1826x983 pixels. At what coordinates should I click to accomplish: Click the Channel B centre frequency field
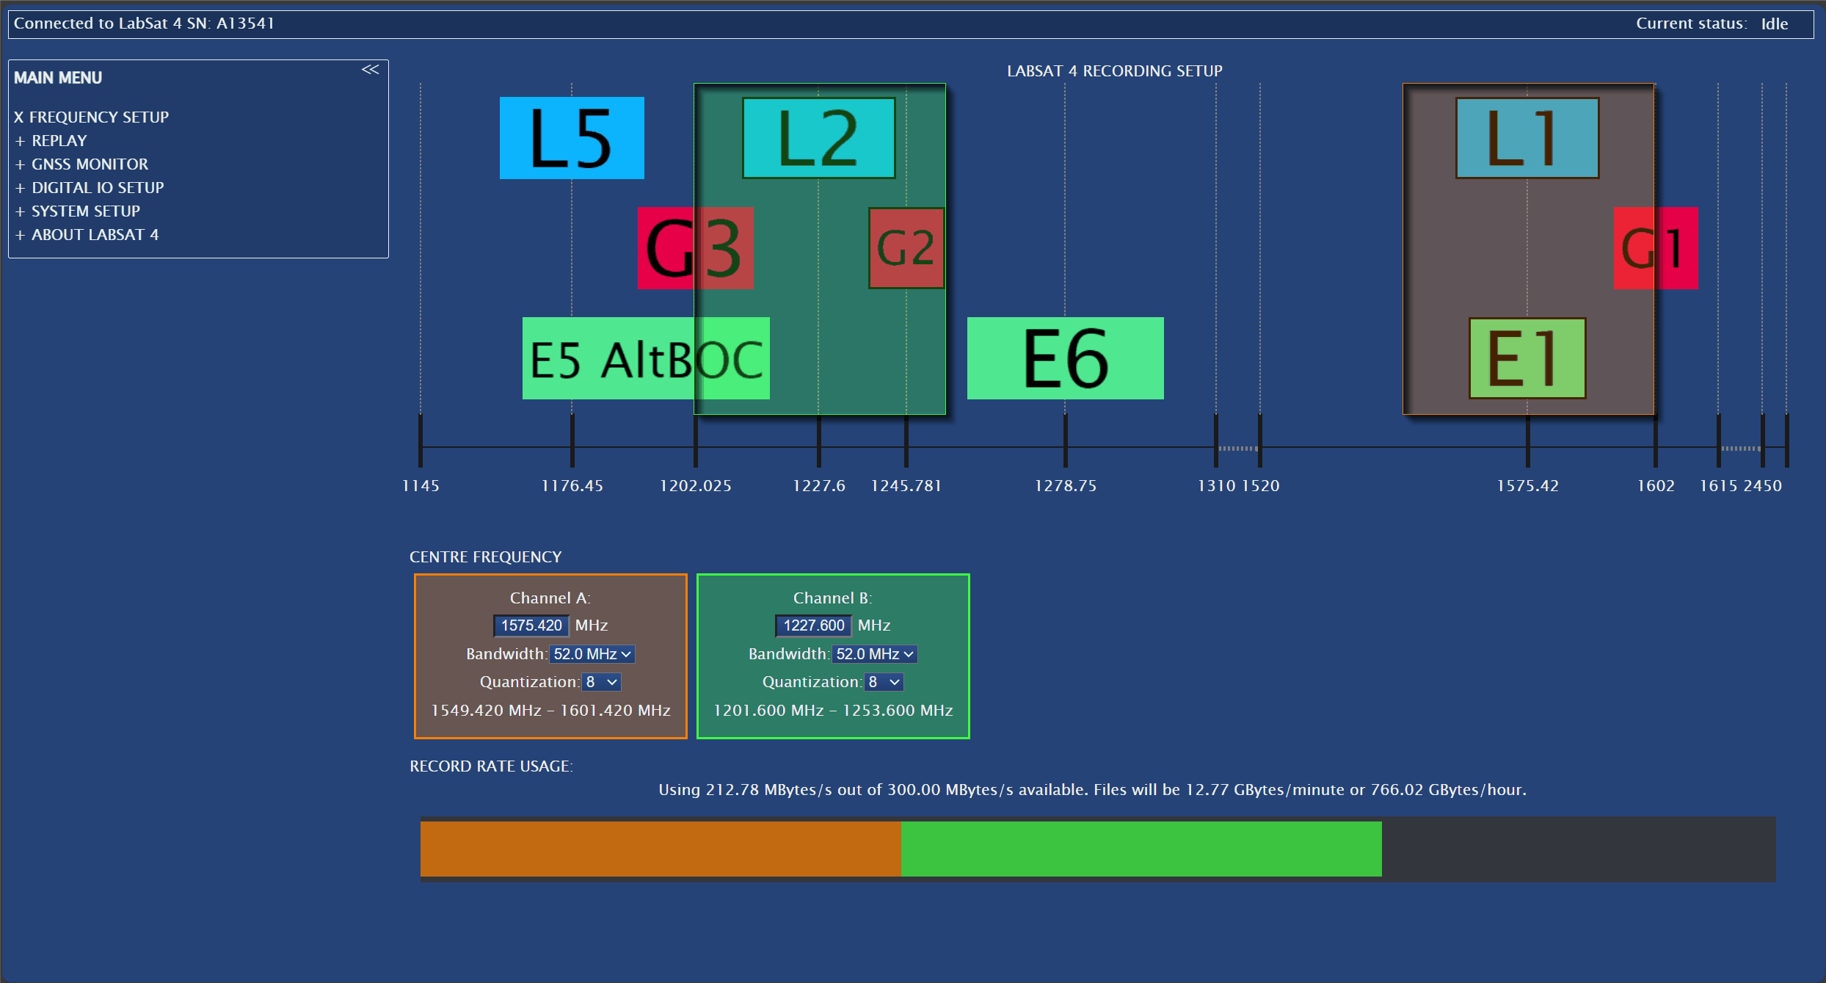coord(814,625)
